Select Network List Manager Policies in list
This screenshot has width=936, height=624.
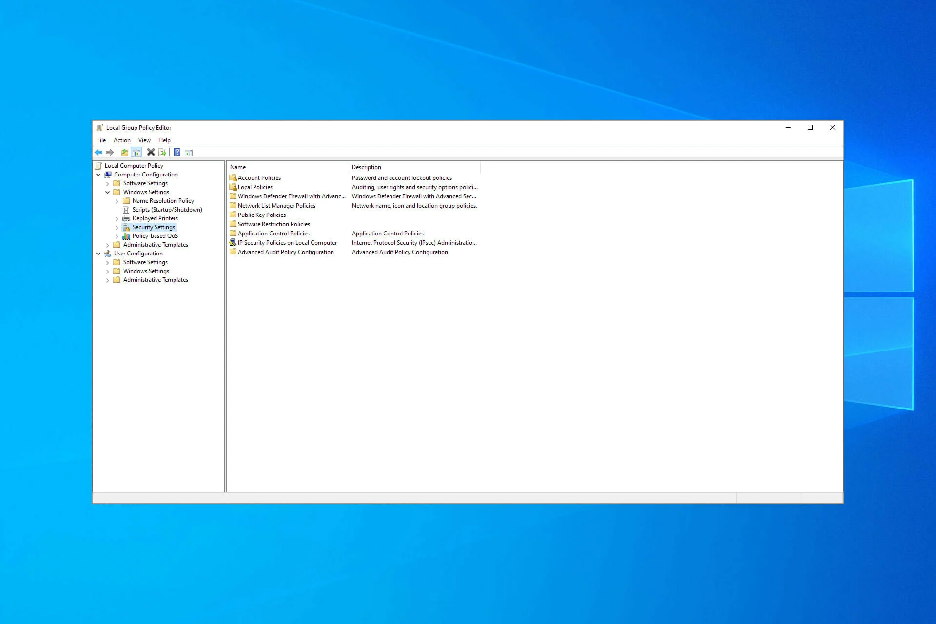tap(276, 206)
